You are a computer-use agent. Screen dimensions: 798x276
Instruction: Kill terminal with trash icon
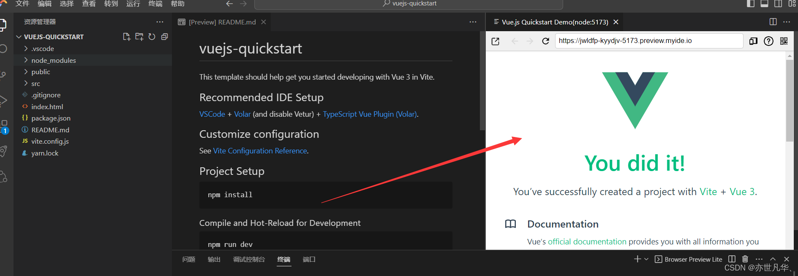click(745, 259)
